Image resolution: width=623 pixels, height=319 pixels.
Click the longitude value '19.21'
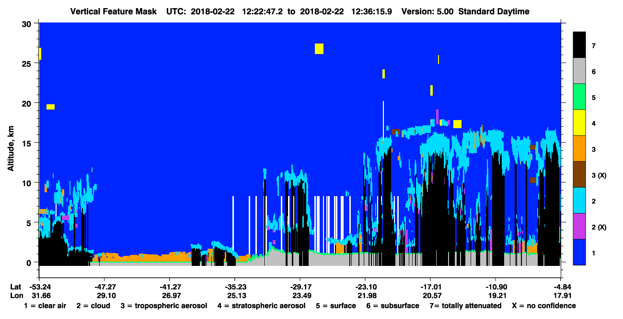pyautogui.click(x=496, y=296)
